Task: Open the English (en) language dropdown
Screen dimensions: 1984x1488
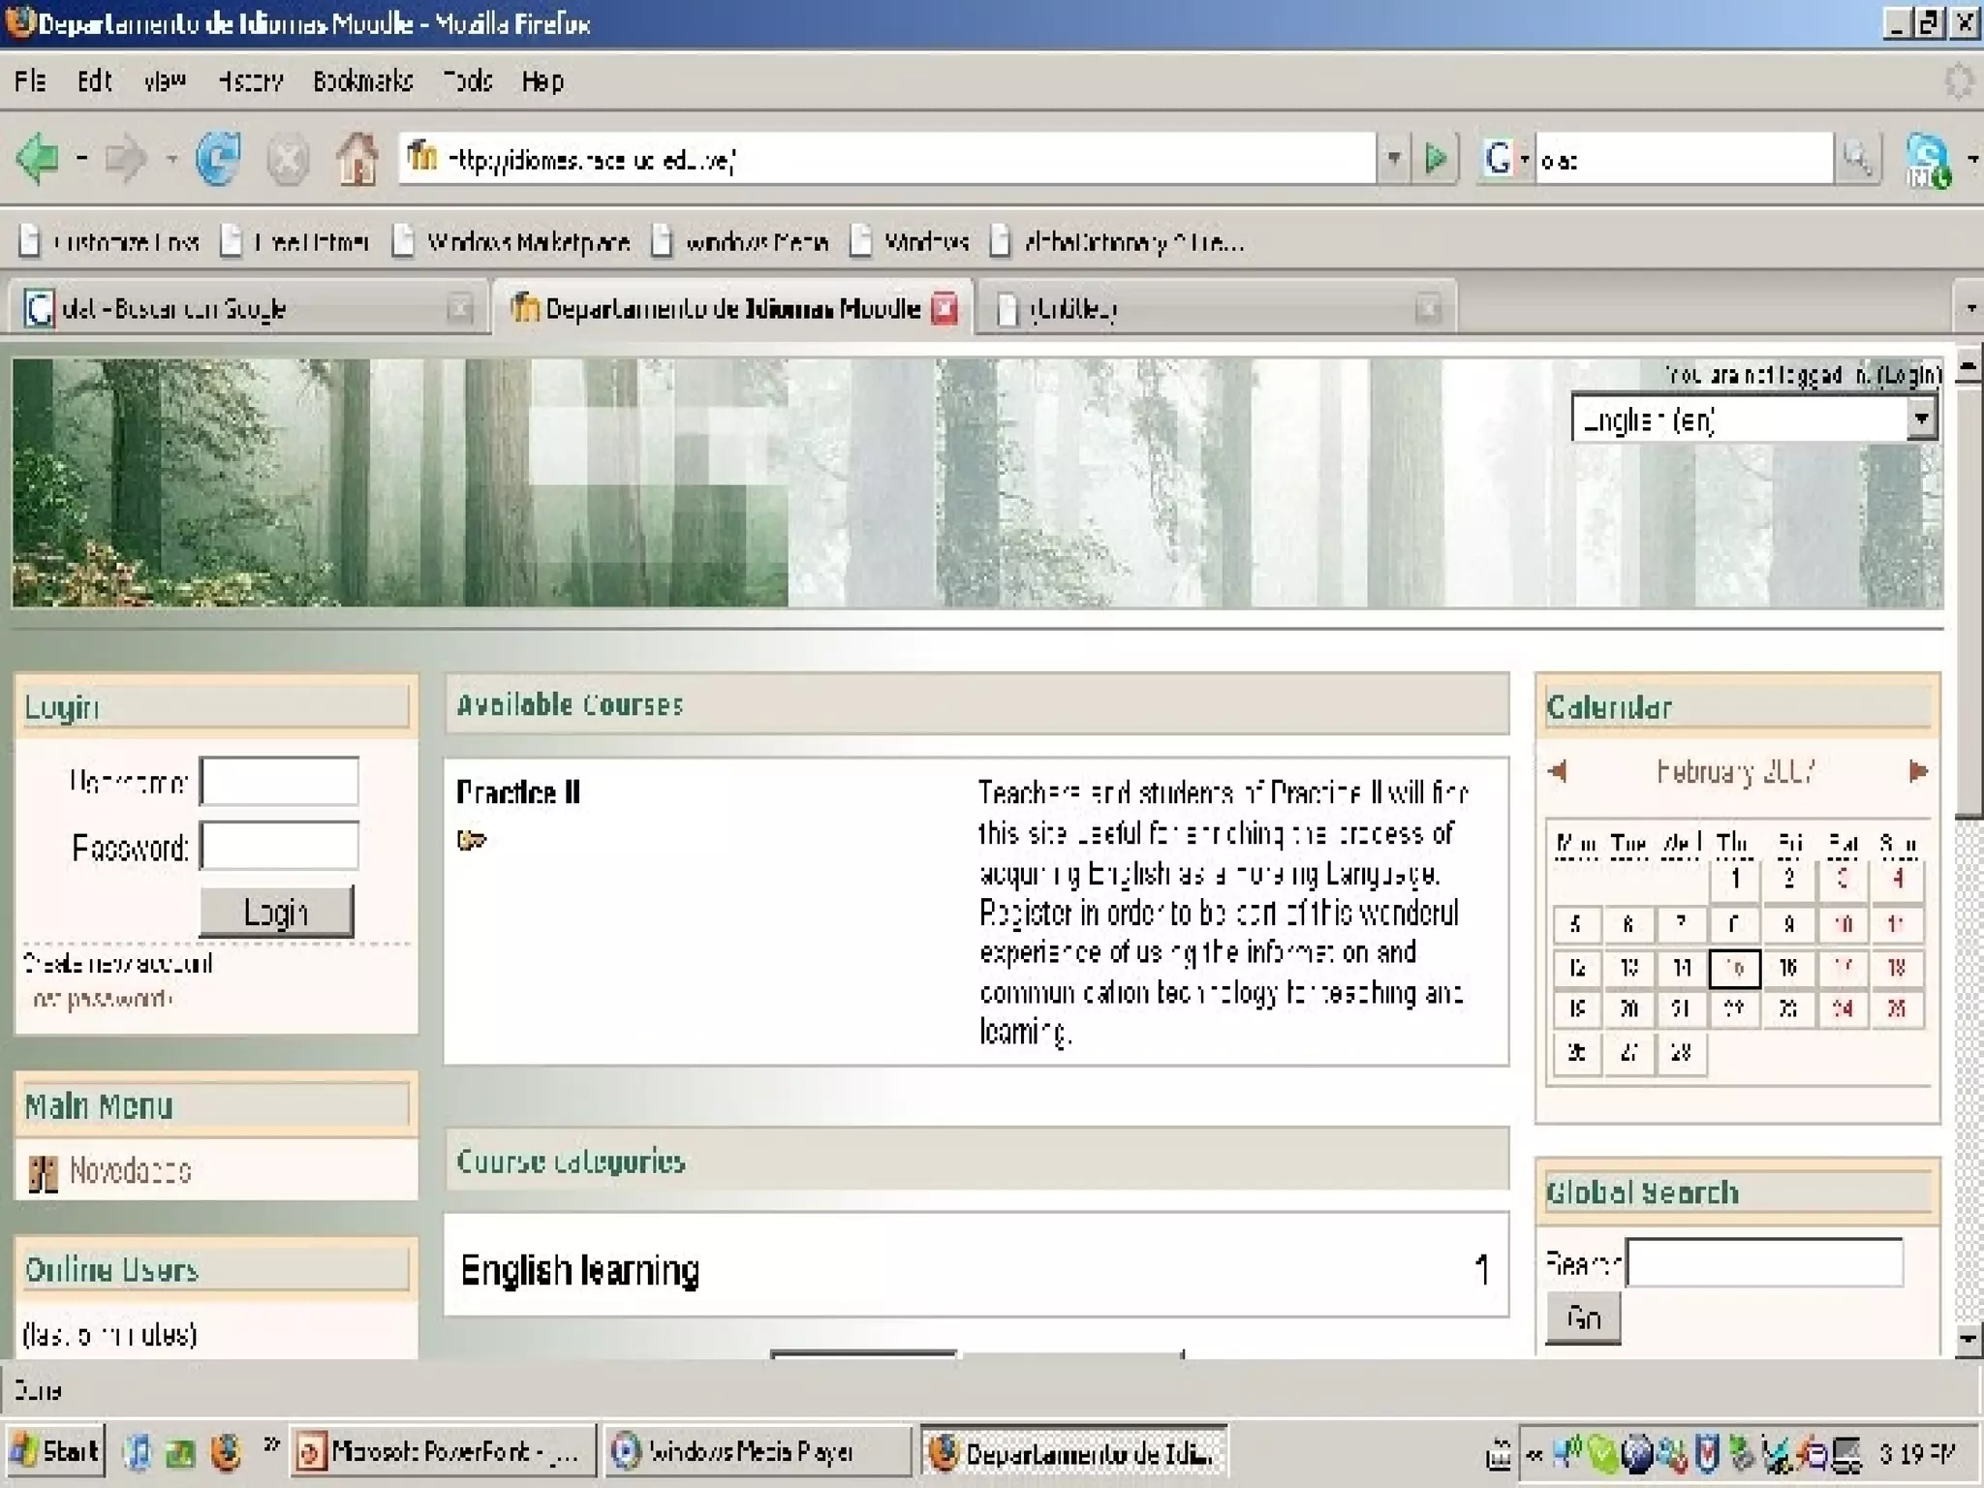Action: coord(1921,419)
